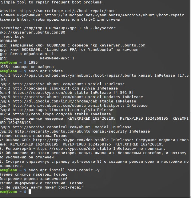The width and height of the screenshot is (191, 198).
Task: Click the repo.skype.com URL in the GPG warning
Action: click(x=56, y=140)
